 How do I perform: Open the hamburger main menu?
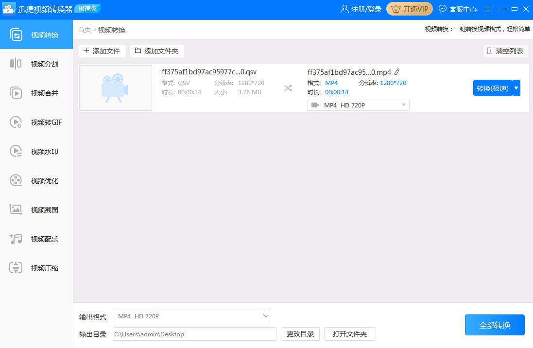coord(487,9)
